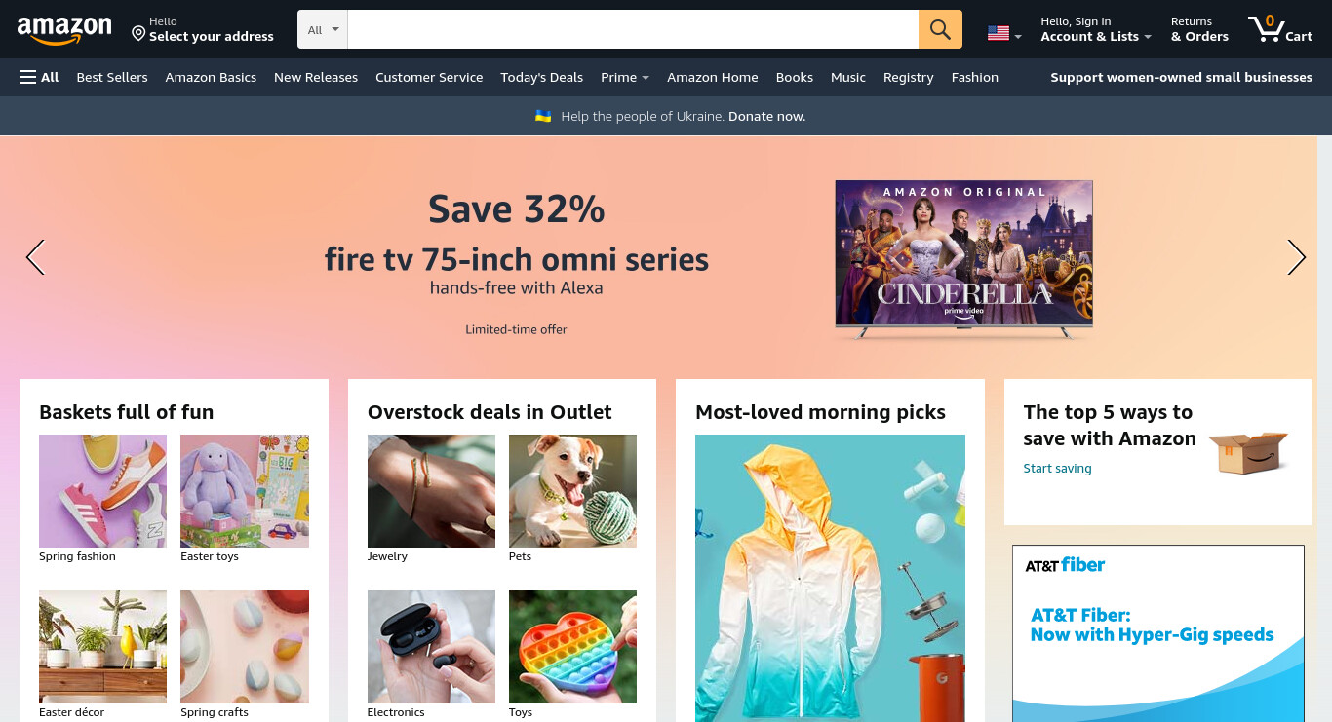
Task: Open Returns & Orders
Action: [x=1199, y=29]
